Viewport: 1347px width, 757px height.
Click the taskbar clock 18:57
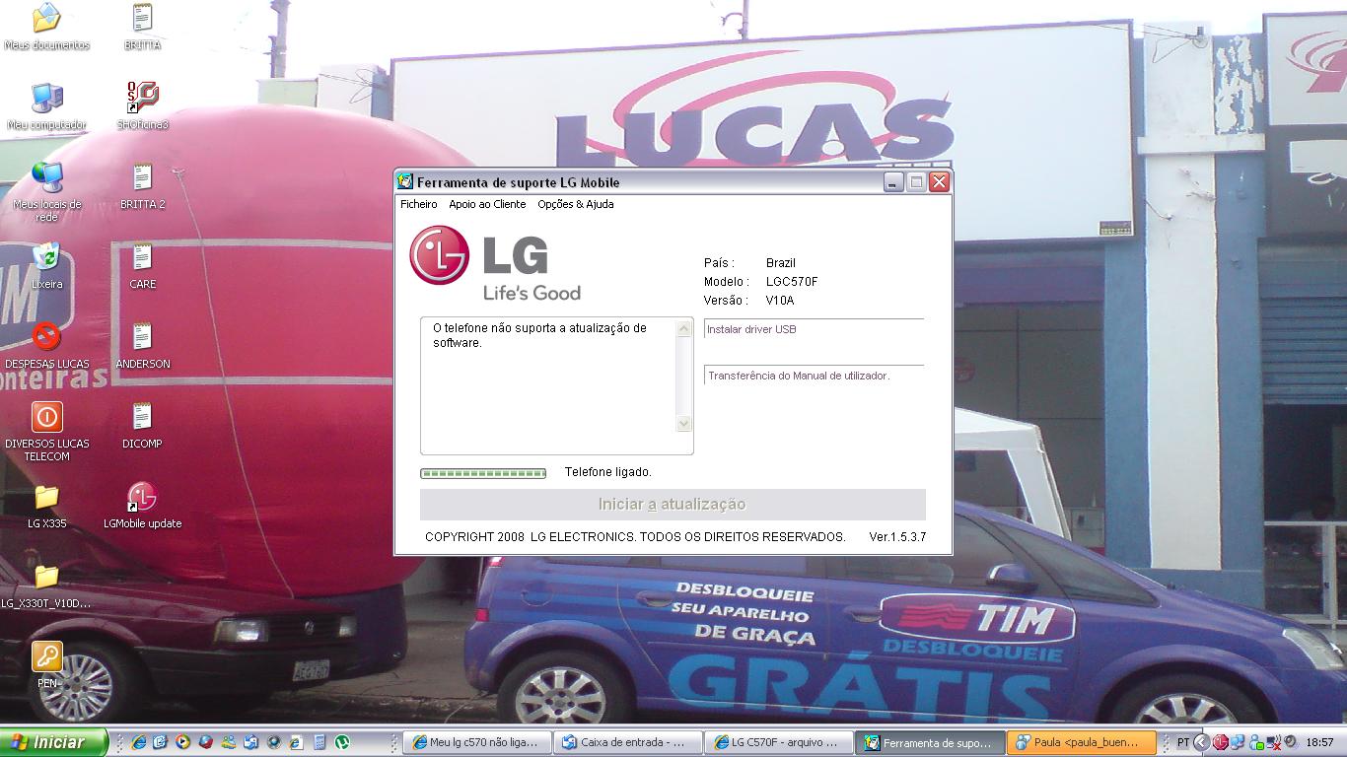click(1319, 742)
